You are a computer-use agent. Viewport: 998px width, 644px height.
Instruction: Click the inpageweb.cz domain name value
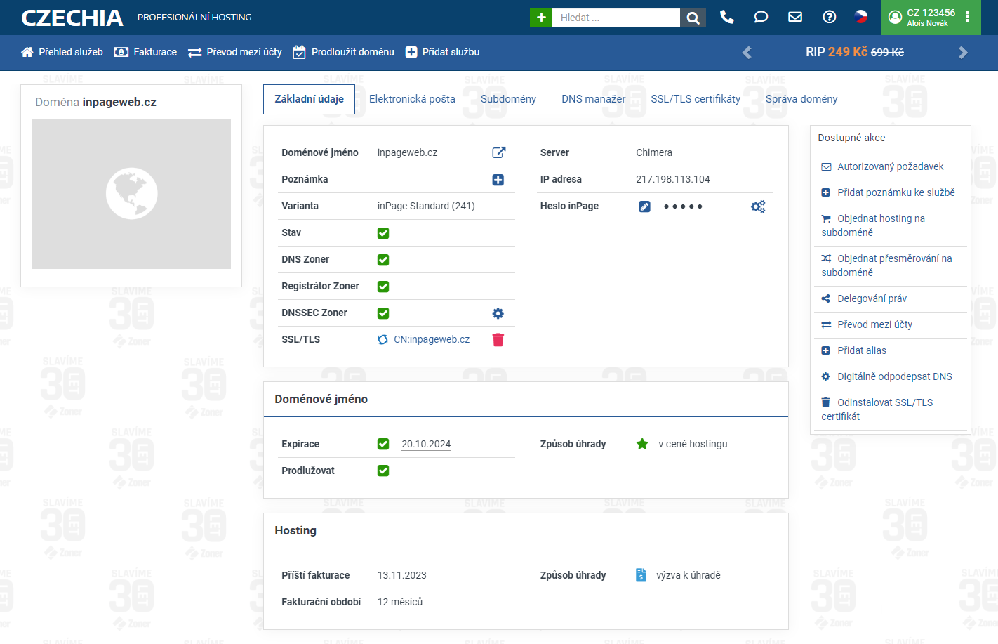coord(407,152)
